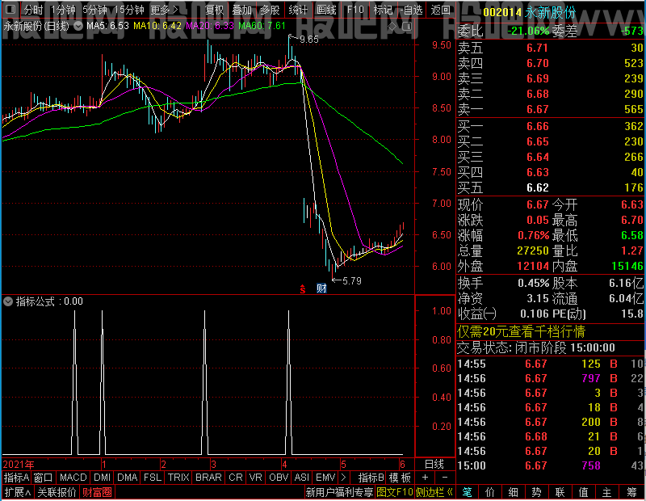This screenshot has width=646, height=501.
Task: Select the EMV indicator
Action: point(325,478)
